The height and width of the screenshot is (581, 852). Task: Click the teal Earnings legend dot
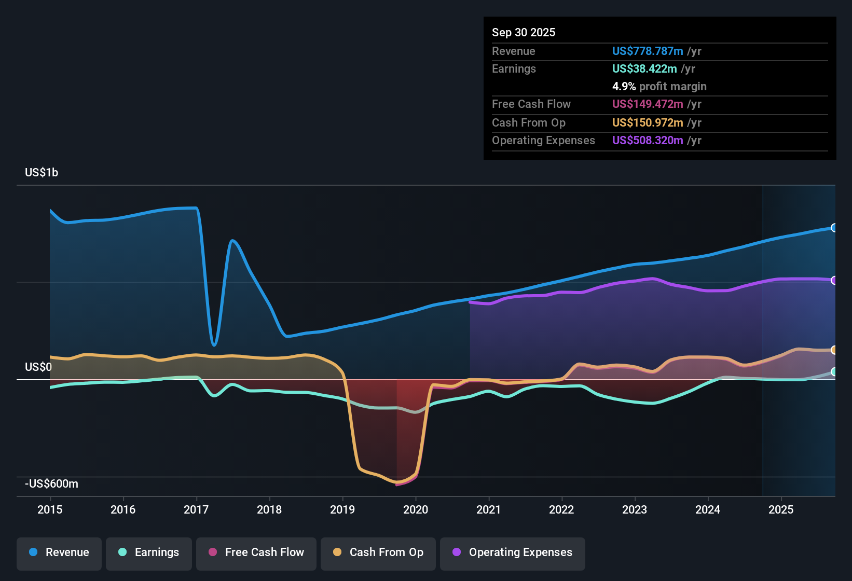[x=122, y=552]
